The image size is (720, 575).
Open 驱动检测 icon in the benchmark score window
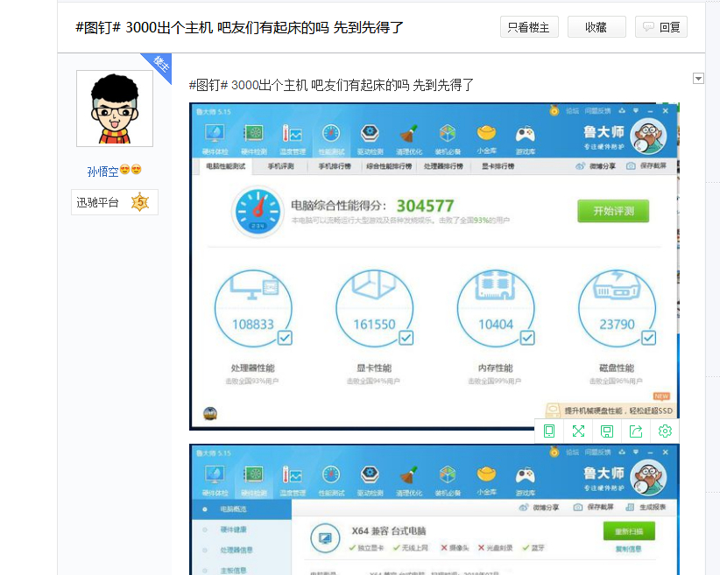[371, 139]
